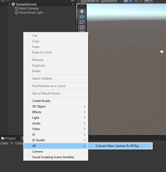
Task: Choose Create Empty from context menu
Action: coord(56,101)
